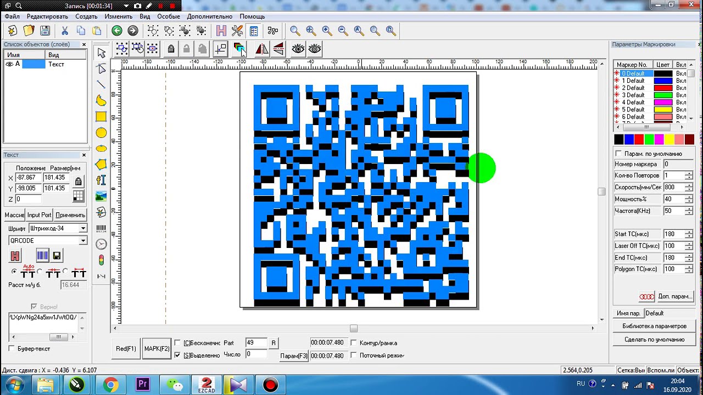Screen dimensions: 703x395
Task: Open settings via wrench and screwdriver icon
Action: 237,31
